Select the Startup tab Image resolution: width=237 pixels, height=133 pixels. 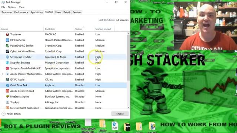point(49,12)
